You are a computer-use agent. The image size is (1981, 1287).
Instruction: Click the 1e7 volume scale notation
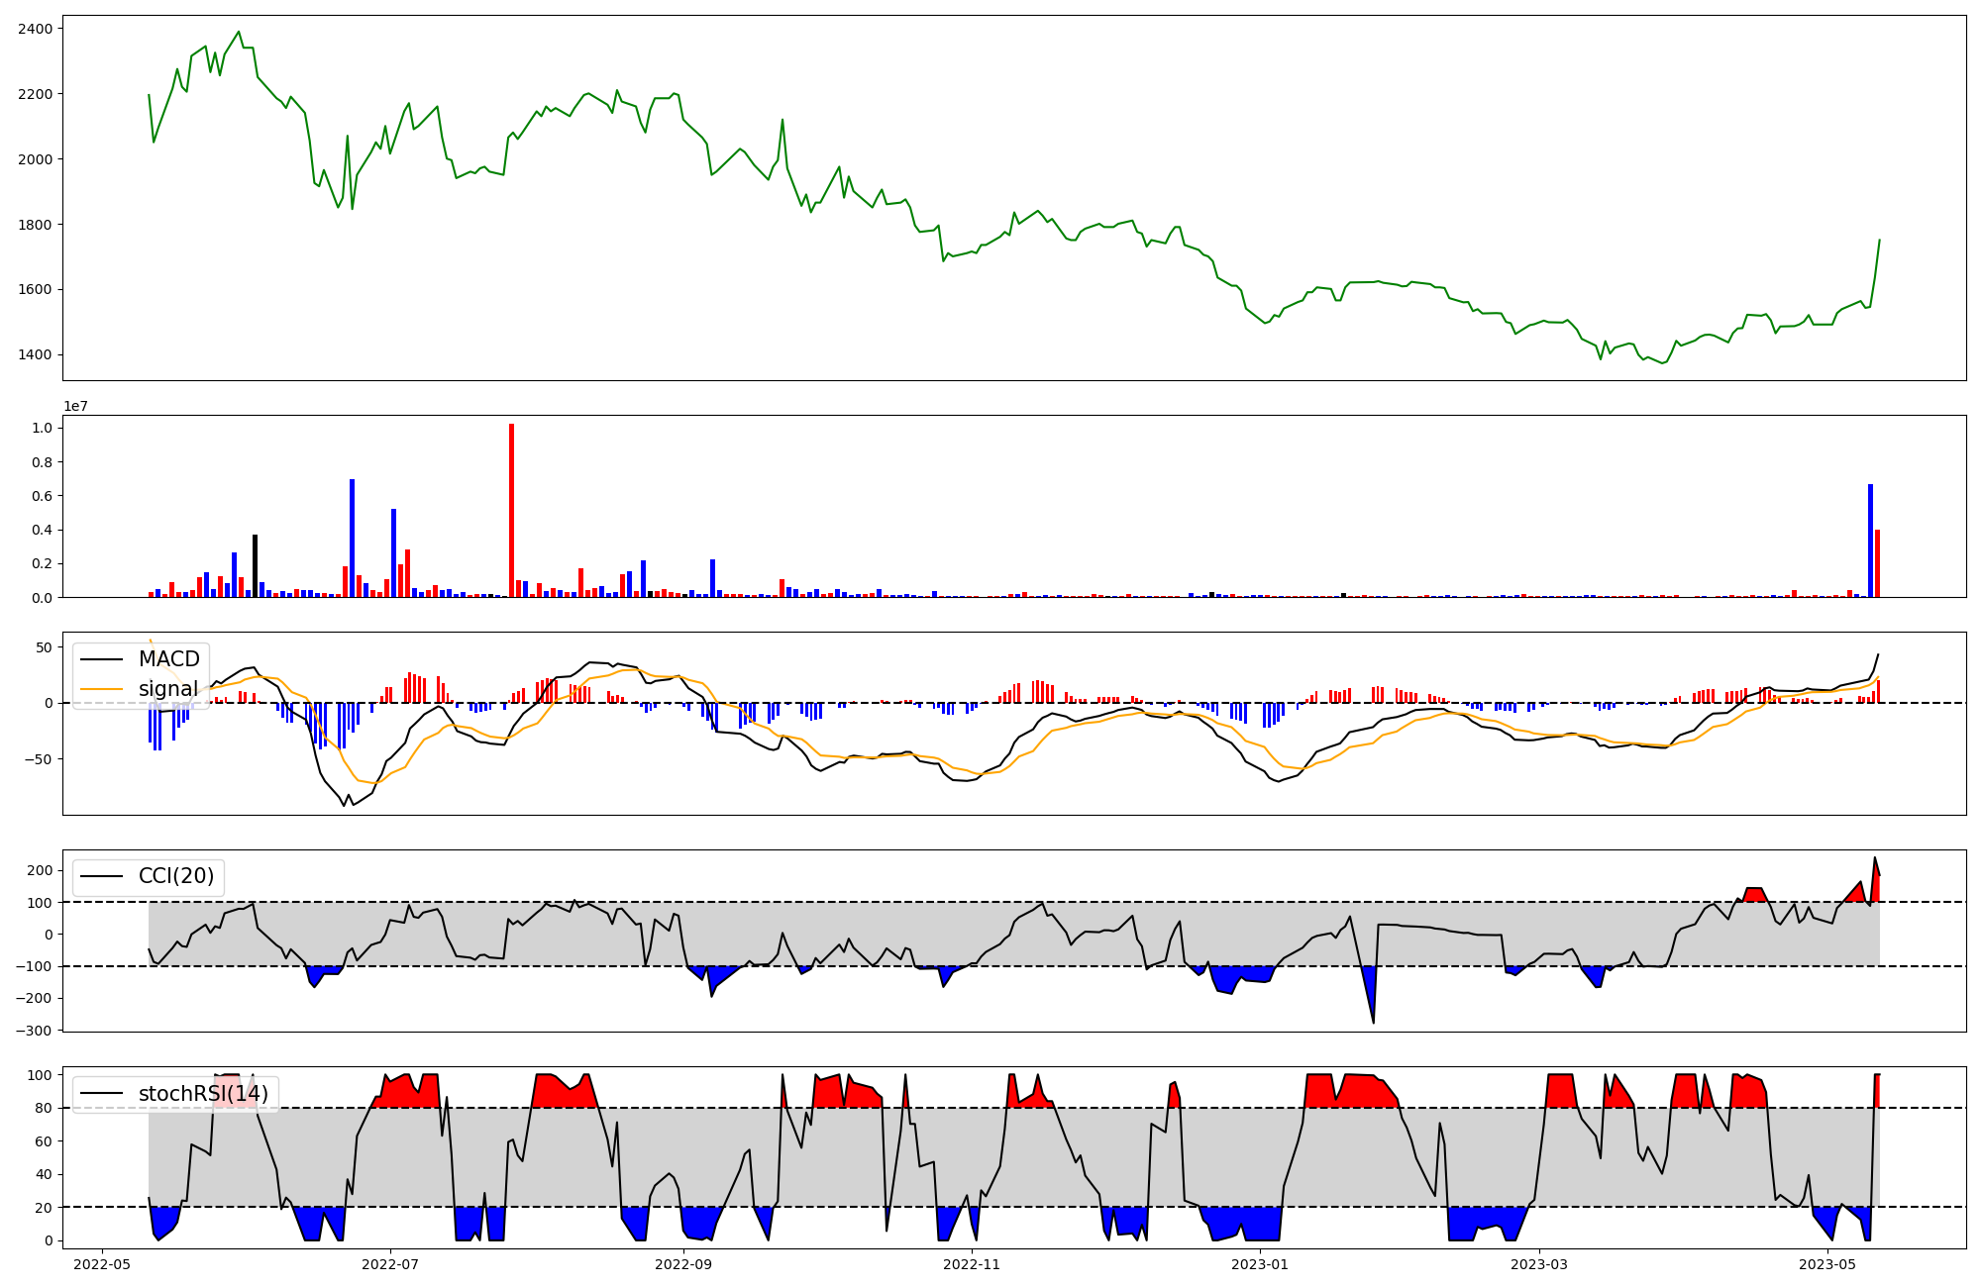(78, 406)
